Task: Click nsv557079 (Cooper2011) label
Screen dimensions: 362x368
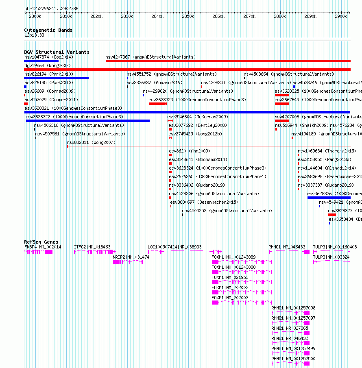Action: (x=51, y=100)
